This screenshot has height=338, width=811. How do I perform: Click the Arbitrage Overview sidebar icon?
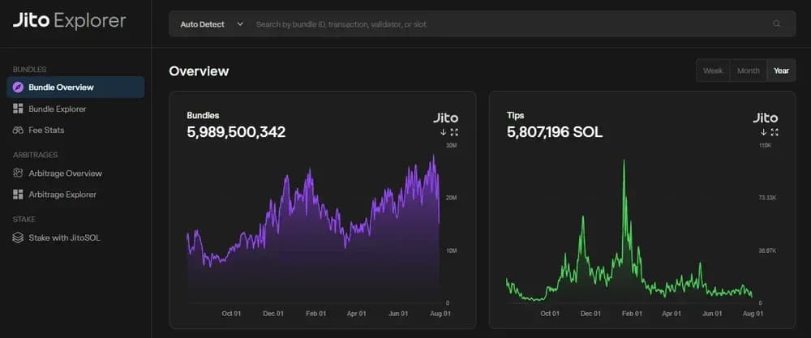(18, 173)
